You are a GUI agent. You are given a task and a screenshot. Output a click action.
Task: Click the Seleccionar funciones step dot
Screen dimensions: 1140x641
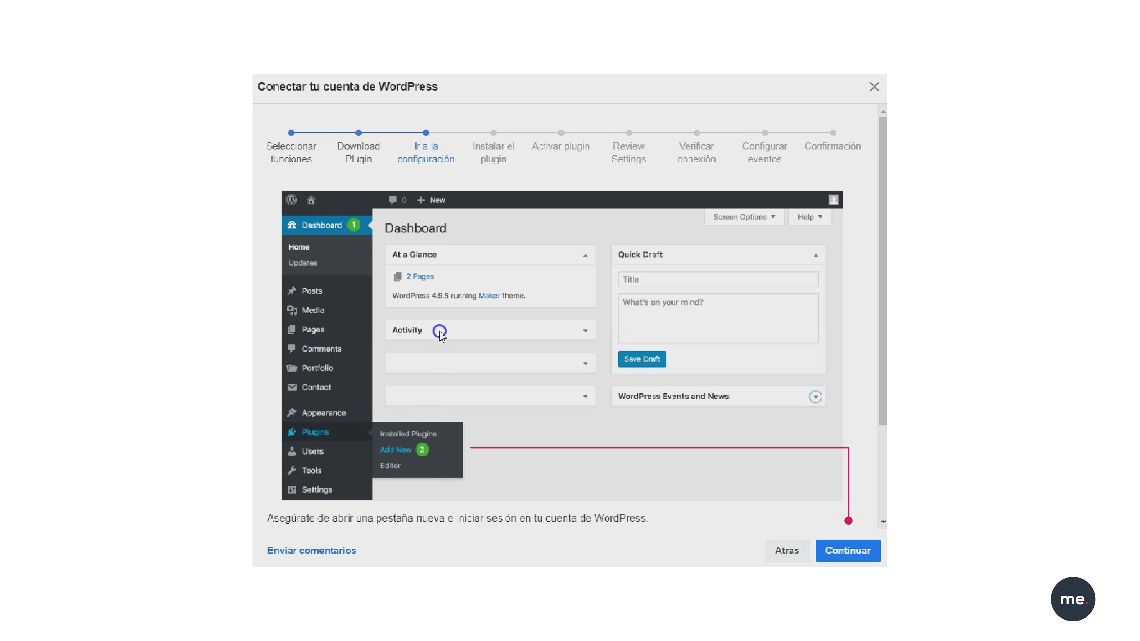(x=291, y=133)
